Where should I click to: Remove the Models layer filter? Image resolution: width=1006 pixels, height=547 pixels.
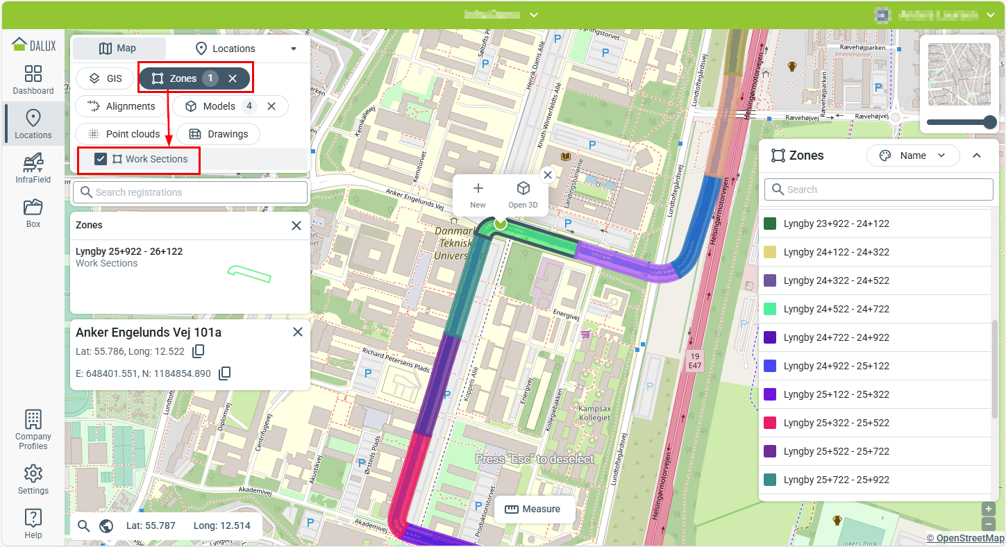(272, 106)
